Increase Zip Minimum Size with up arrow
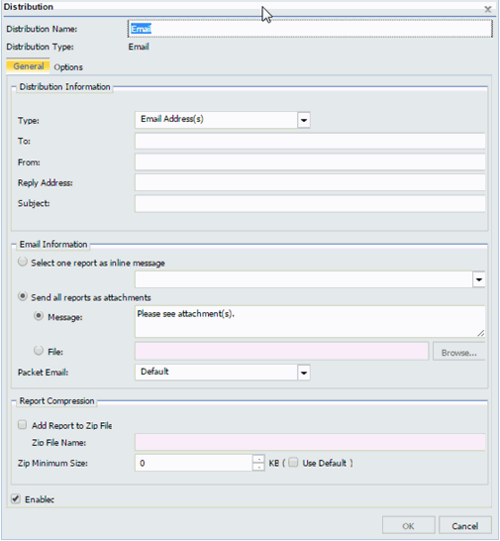500x541 pixels. [x=258, y=459]
